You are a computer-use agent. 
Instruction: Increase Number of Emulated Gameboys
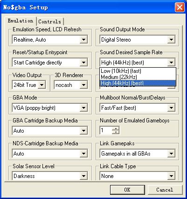tap(116, 128)
